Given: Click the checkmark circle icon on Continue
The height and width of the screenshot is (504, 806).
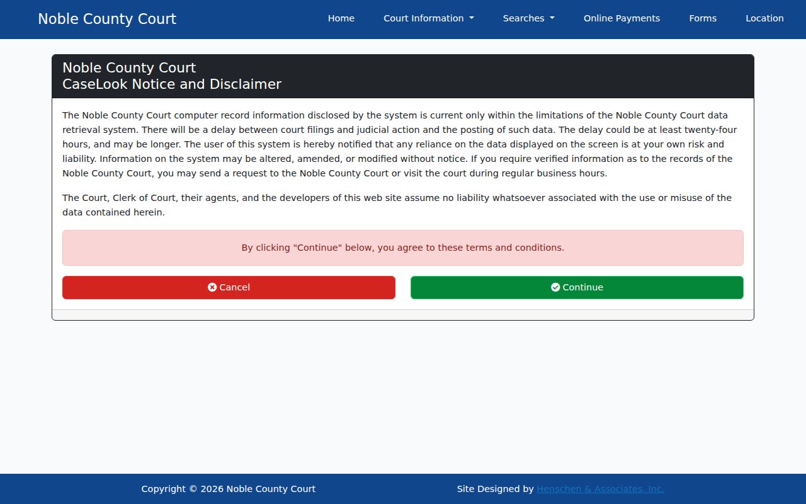Looking at the screenshot, I should (555, 287).
